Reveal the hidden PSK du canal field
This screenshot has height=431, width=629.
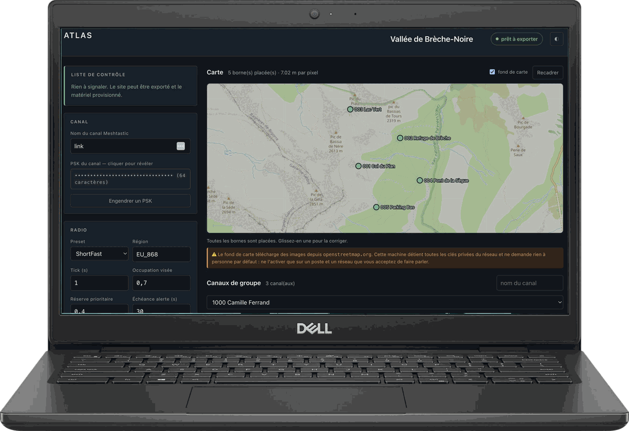[x=131, y=179]
